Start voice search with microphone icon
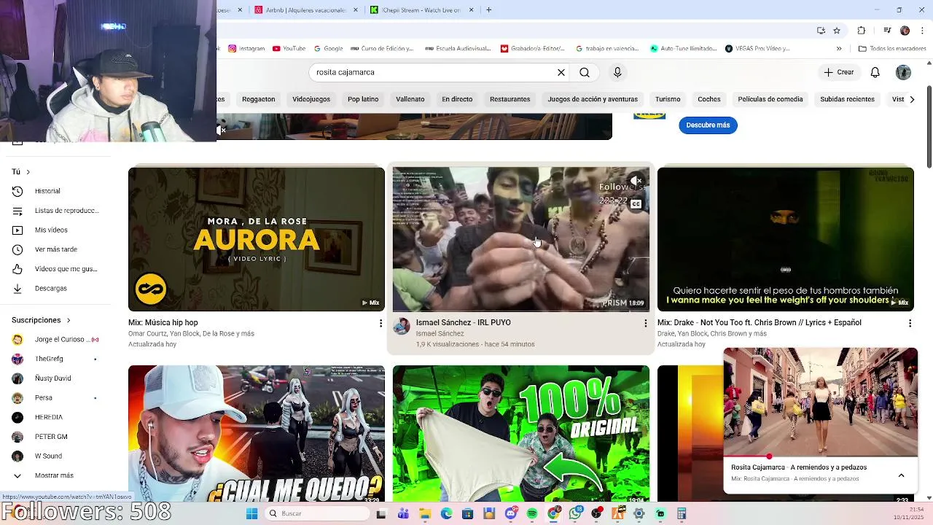The image size is (933, 525). point(617,72)
